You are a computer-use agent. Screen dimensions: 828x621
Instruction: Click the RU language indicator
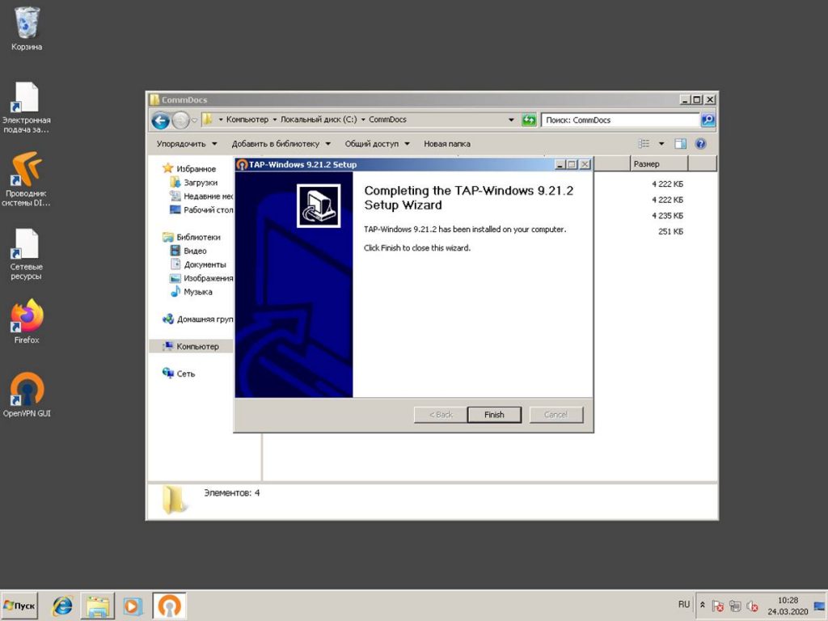click(x=684, y=604)
